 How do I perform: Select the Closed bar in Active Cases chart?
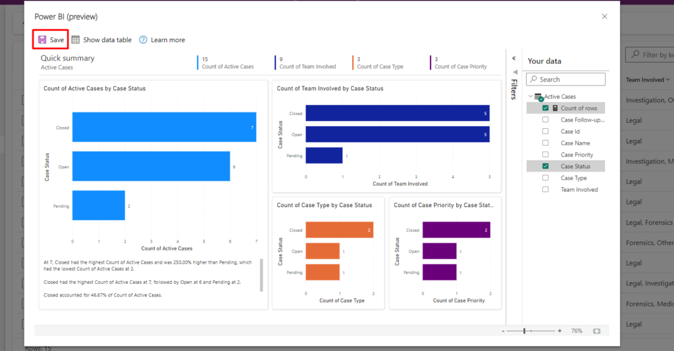point(164,127)
